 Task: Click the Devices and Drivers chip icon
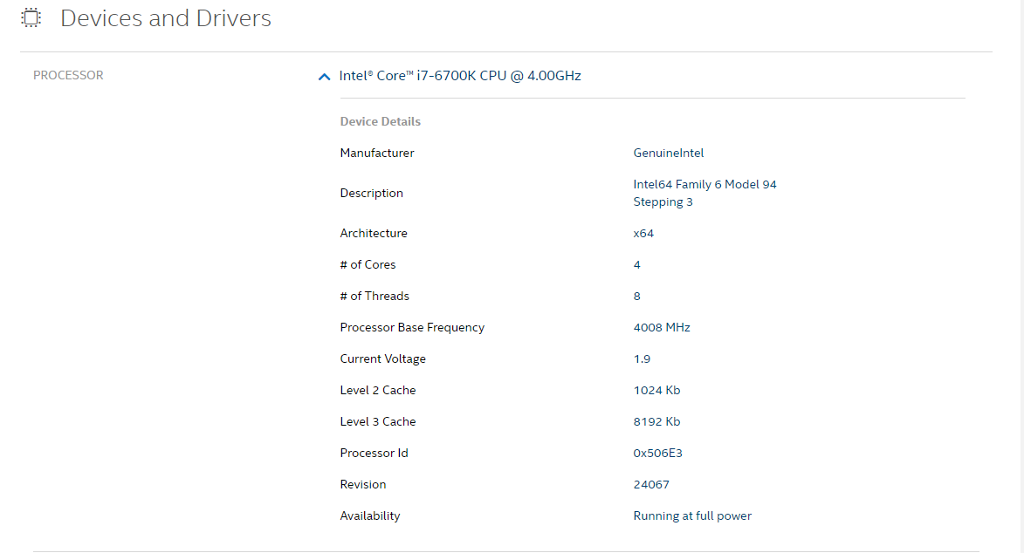click(x=31, y=17)
